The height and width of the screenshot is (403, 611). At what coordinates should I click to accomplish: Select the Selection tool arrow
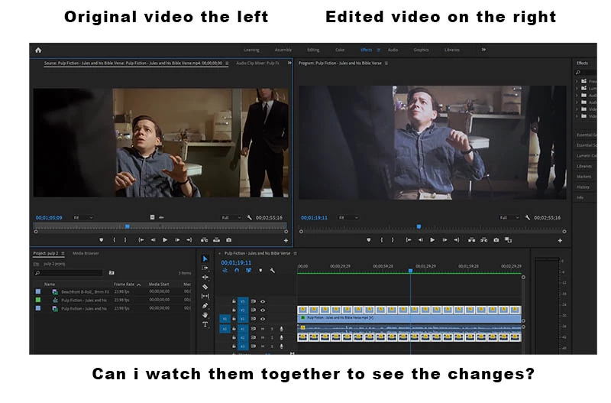(205, 258)
